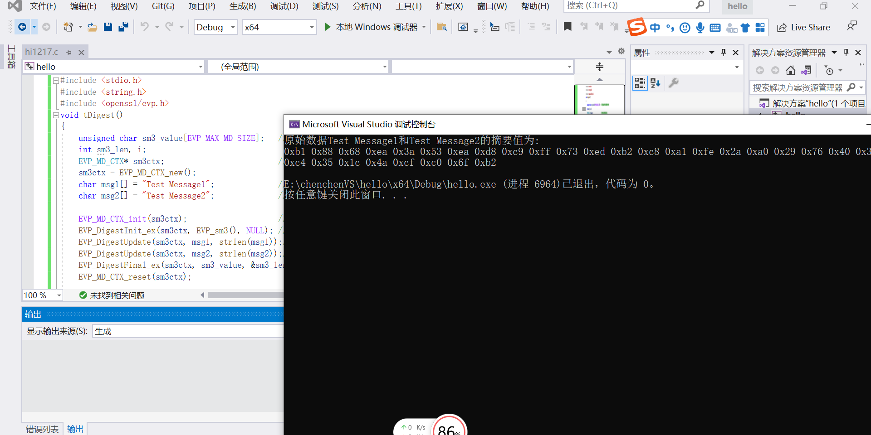Screen dimensions: 871x435
Task: Pin the Solution Explorer panel
Action: [846, 53]
